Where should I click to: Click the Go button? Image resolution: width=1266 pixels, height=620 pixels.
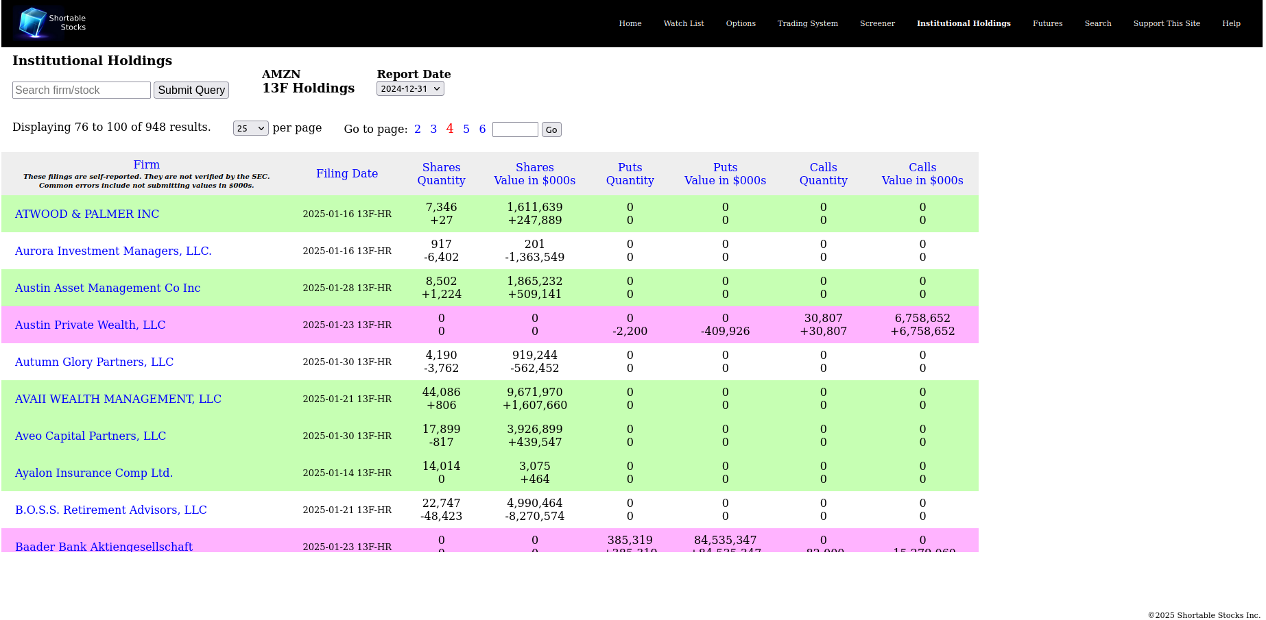[551, 129]
